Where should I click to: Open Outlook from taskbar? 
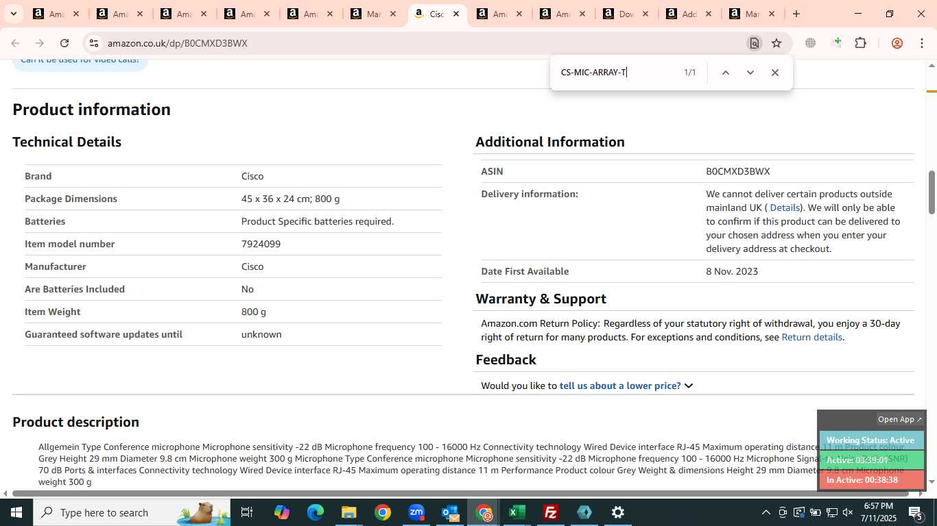tap(450, 512)
